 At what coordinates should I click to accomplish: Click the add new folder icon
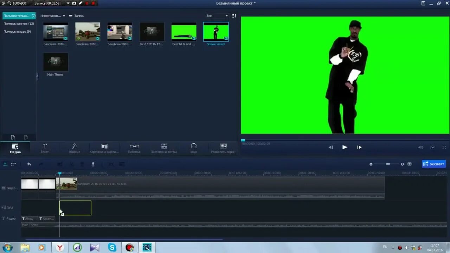pyautogui.click(x=13, y=137)
